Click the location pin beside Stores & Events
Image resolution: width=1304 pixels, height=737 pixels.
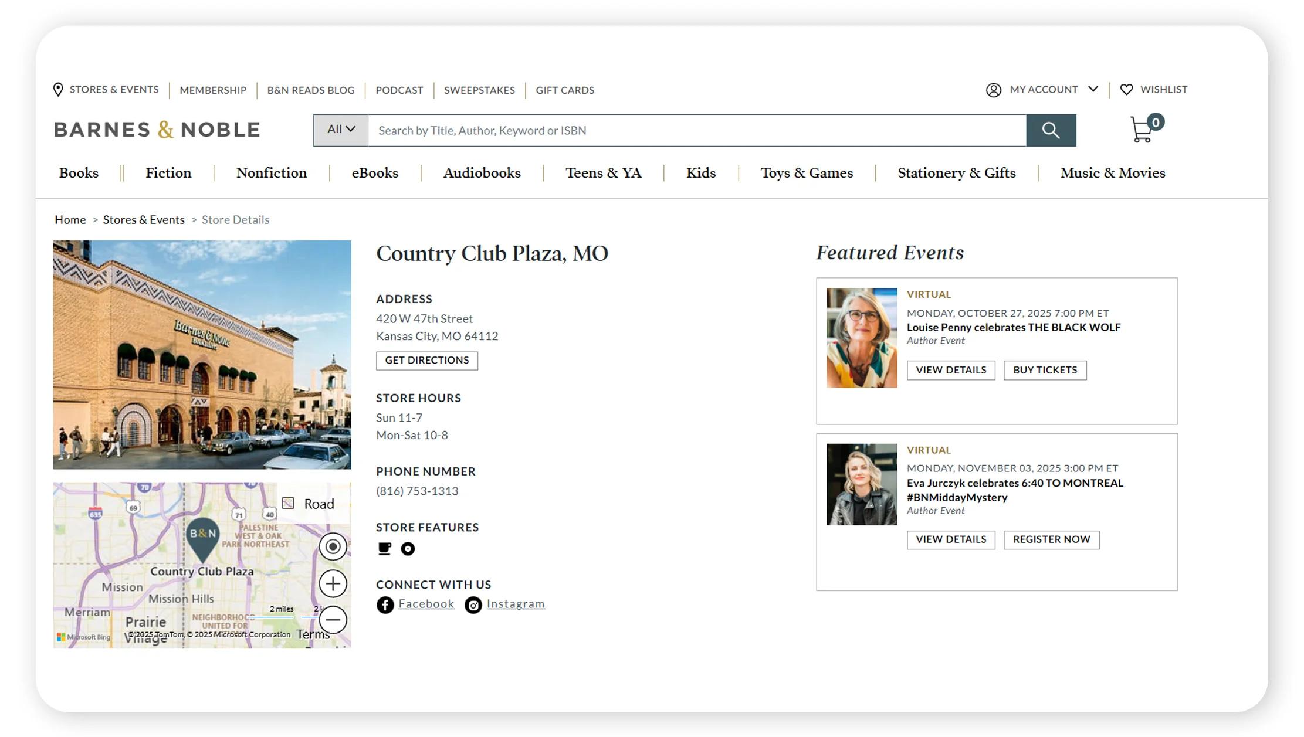(x=58, y=89)
